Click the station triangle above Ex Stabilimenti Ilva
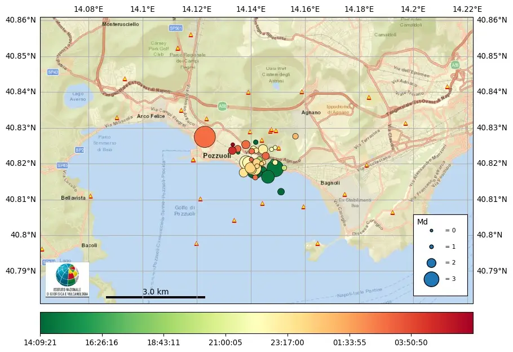Image resolution: width=513 pixels, height=352 pixels. point(344,195)
